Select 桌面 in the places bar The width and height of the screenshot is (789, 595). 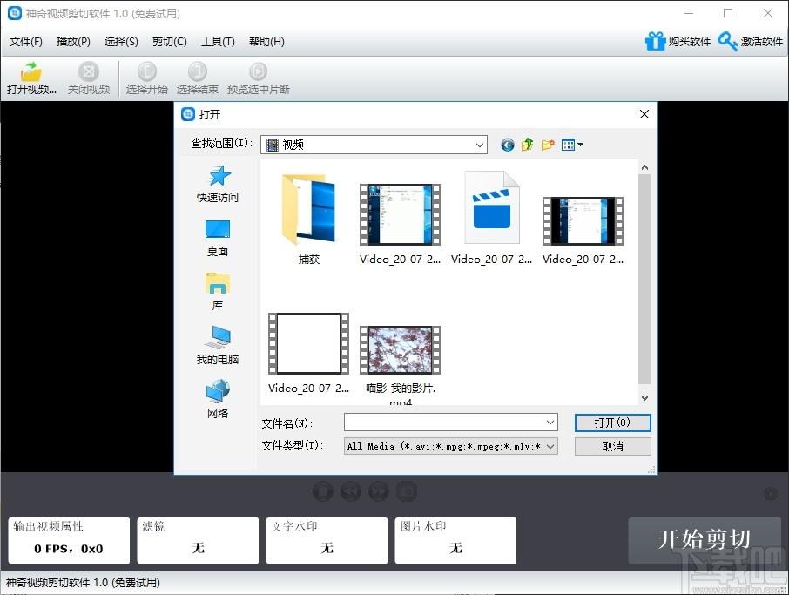pos(218,239)
